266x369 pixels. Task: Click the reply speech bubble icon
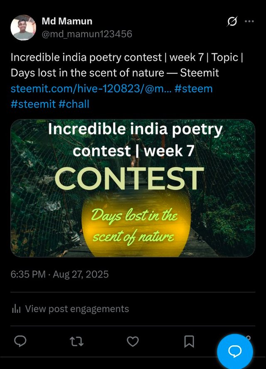(20, 342)
